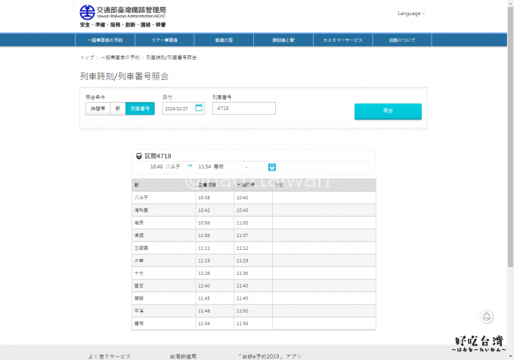This screenshot has width=514, height=360.
Task: Click the 列車番号 input field showing 4718
Action: (x=243, y=109)
